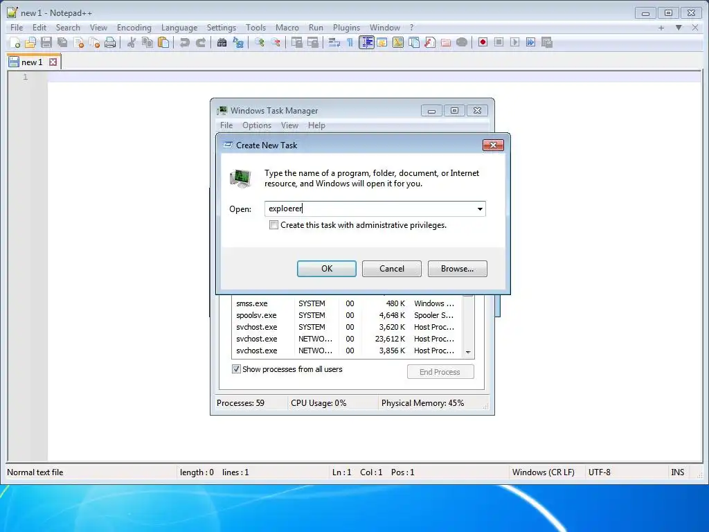This screenshot has height=532, width=709.
Task: Click the red Start Recording macro icon
Action: pyautogui.click(x=483, y=42)
